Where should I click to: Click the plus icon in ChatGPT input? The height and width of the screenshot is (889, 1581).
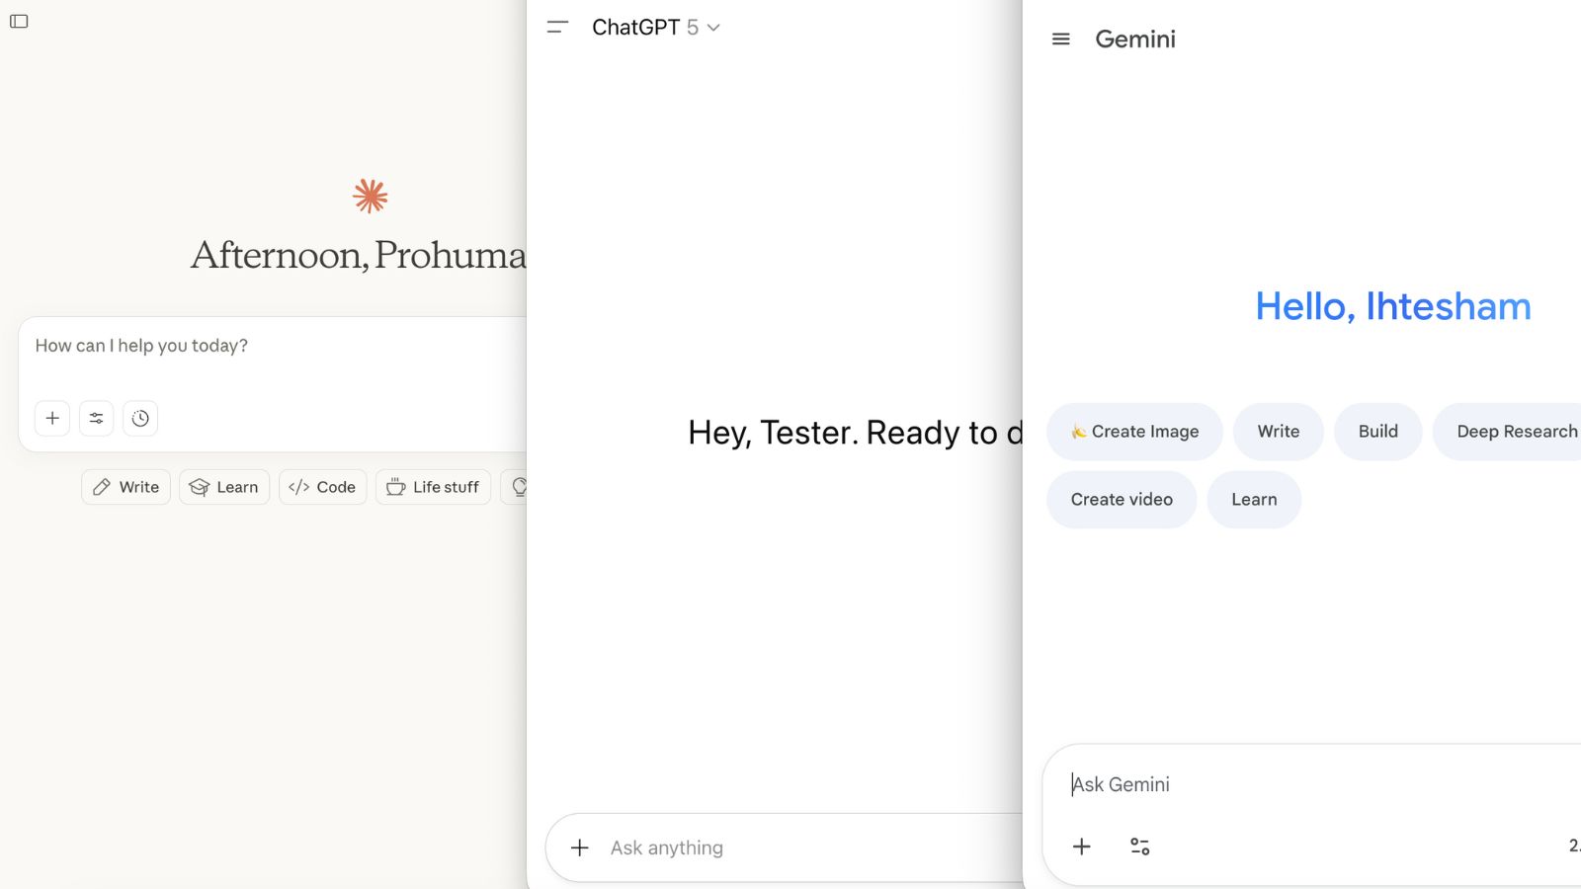580,848
